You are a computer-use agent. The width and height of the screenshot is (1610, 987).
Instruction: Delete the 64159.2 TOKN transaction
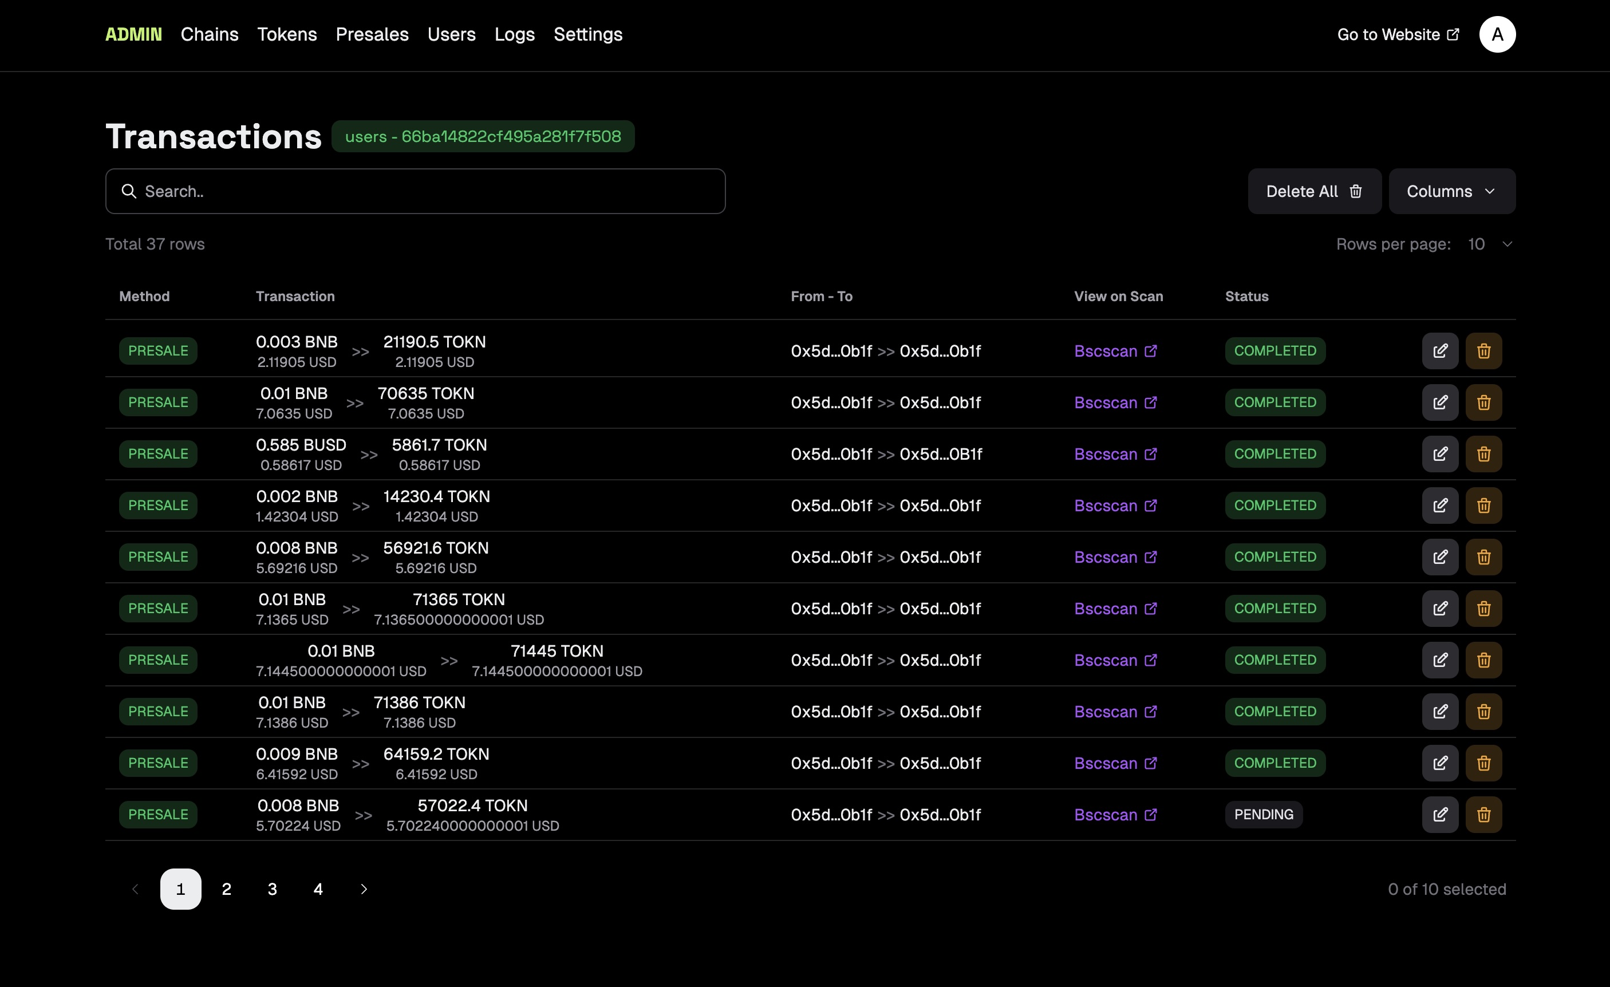pyautogui.click(x=1483, y=763)
